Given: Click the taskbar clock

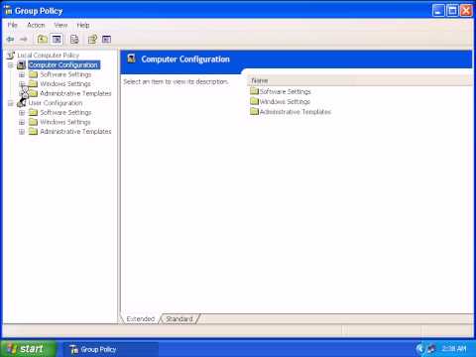Looking at the screenshot, I should point(453,348).
